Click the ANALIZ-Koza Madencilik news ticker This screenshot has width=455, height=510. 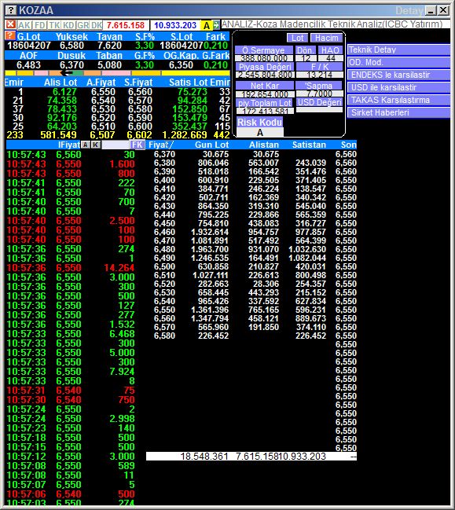click(332, 24)
